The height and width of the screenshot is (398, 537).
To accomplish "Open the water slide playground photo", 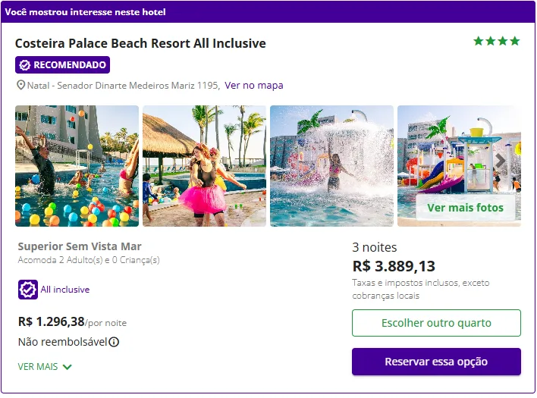I will 447,152.
